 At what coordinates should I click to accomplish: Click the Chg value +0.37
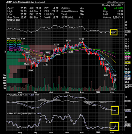pyautogui.click(x=120, y=11)
